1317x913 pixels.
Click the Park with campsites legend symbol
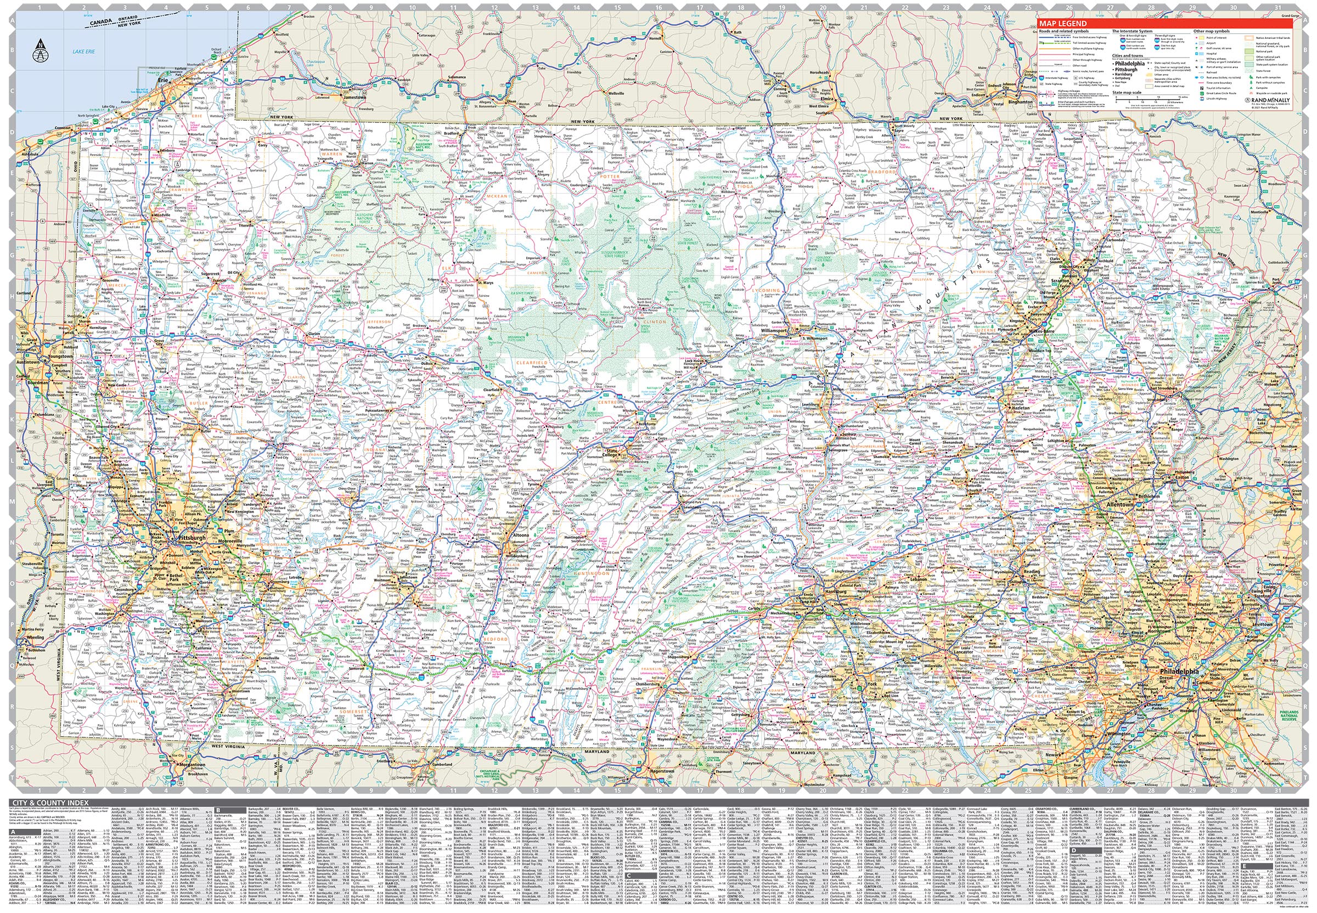[x=1251, y=77]
